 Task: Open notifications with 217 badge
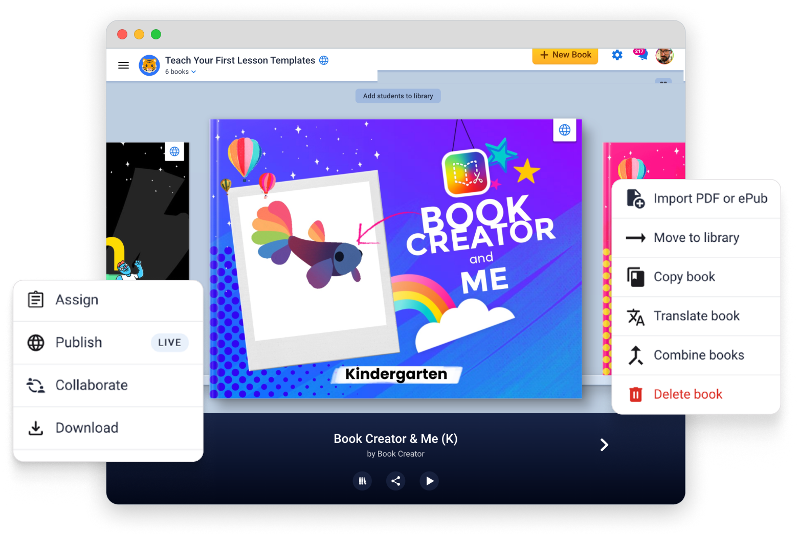[x=640, y=54]
